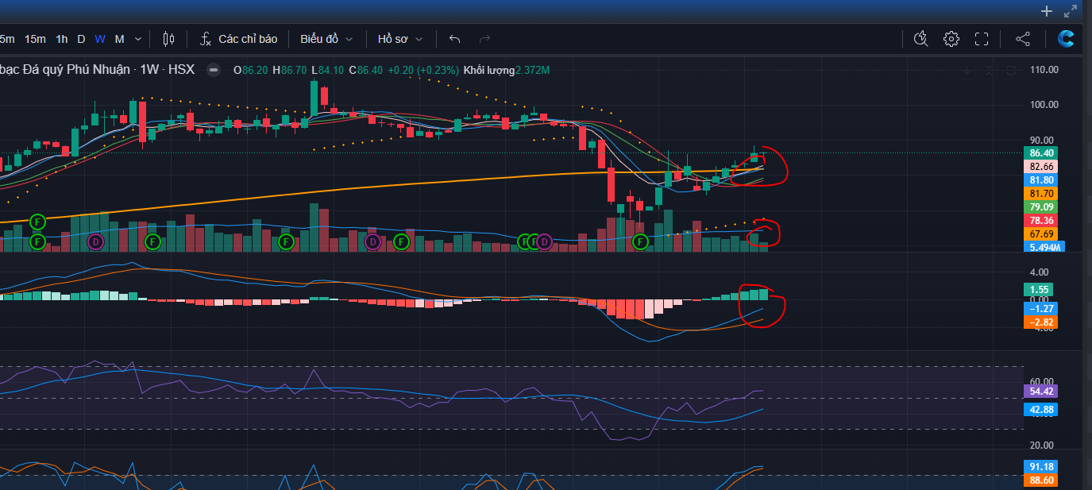The width and height of the screenshot is (1092, 490).
Task: Select the weekly W timeframe
Action: pyautogui.click(x=100, y=39)
